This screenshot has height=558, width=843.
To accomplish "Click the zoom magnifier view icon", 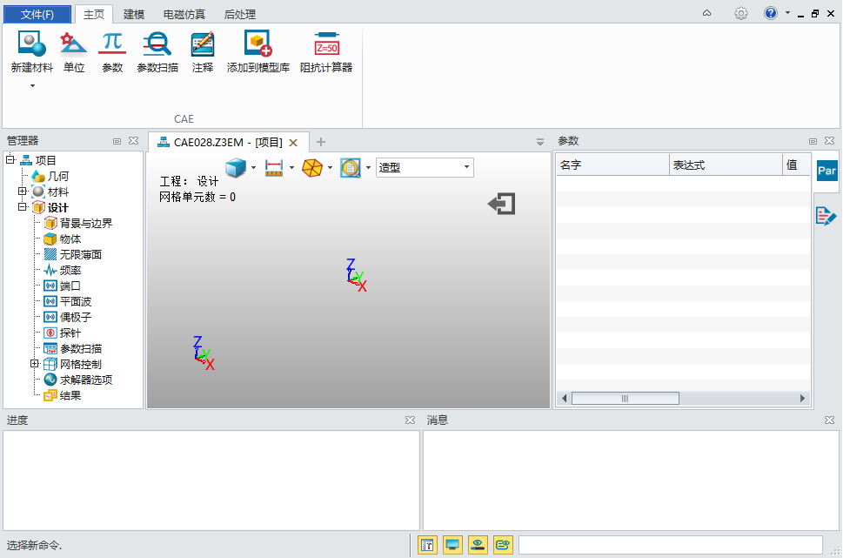I will (x=351, y=168).
